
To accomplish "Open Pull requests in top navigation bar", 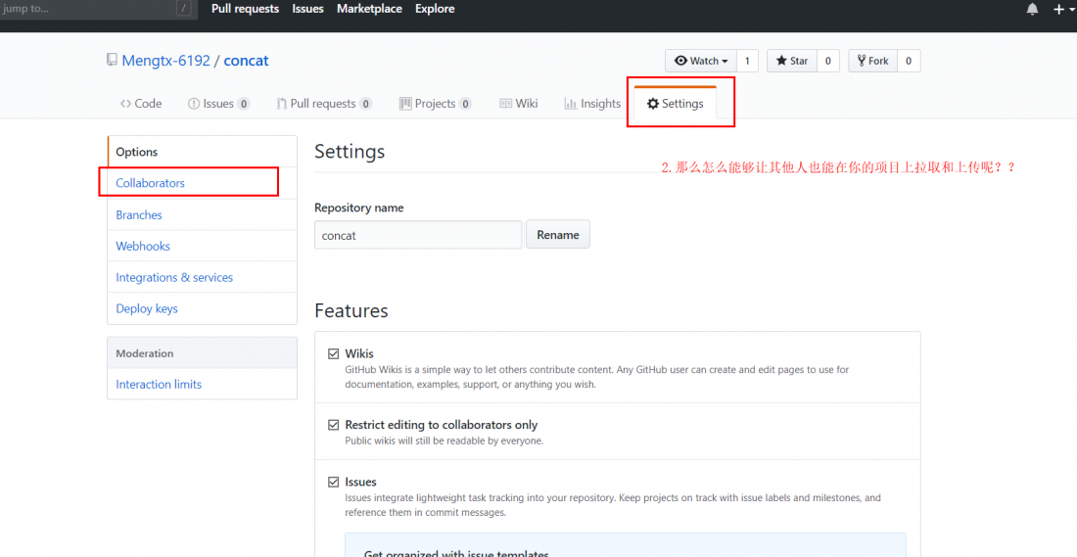I will (x=245, y=9).
